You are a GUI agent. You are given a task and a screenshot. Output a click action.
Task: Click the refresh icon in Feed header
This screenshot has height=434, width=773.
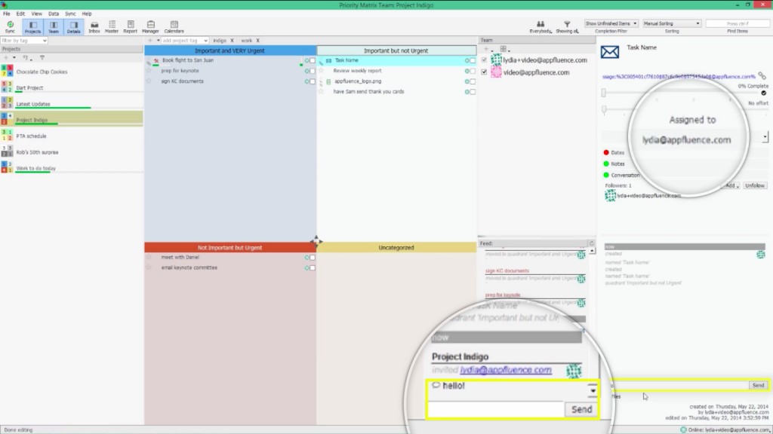click(591, 243)
